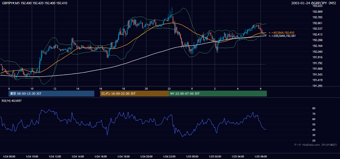Viewport: 340px width, 159px height.
Task: Click the 1/24 22:00 time label
Action: 169,156
